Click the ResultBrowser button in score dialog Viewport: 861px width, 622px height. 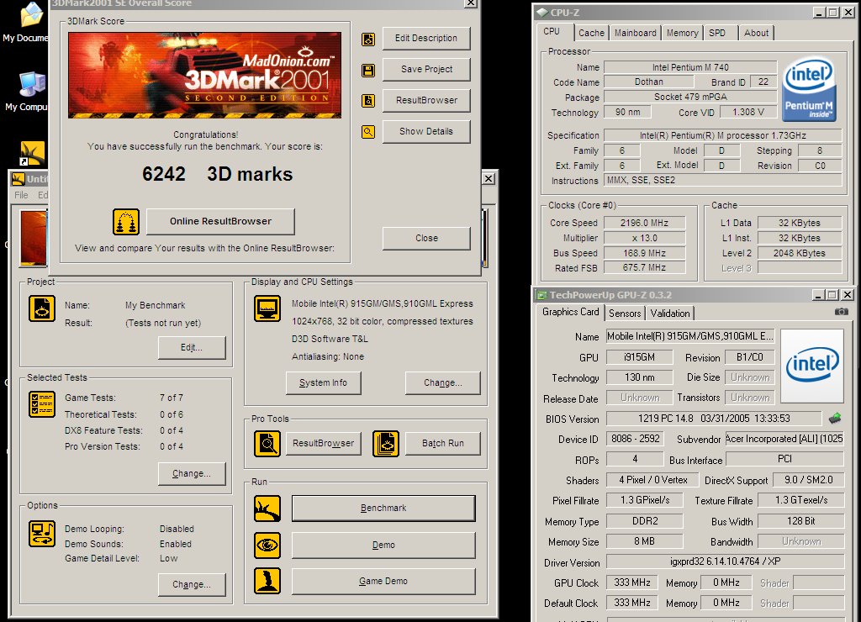(x=426, y=101)
